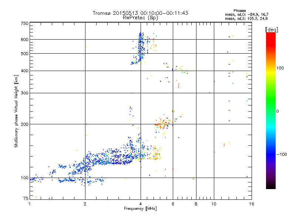
Task: Click the x-axis tick label "16"
Action: (x=252, y=204)
